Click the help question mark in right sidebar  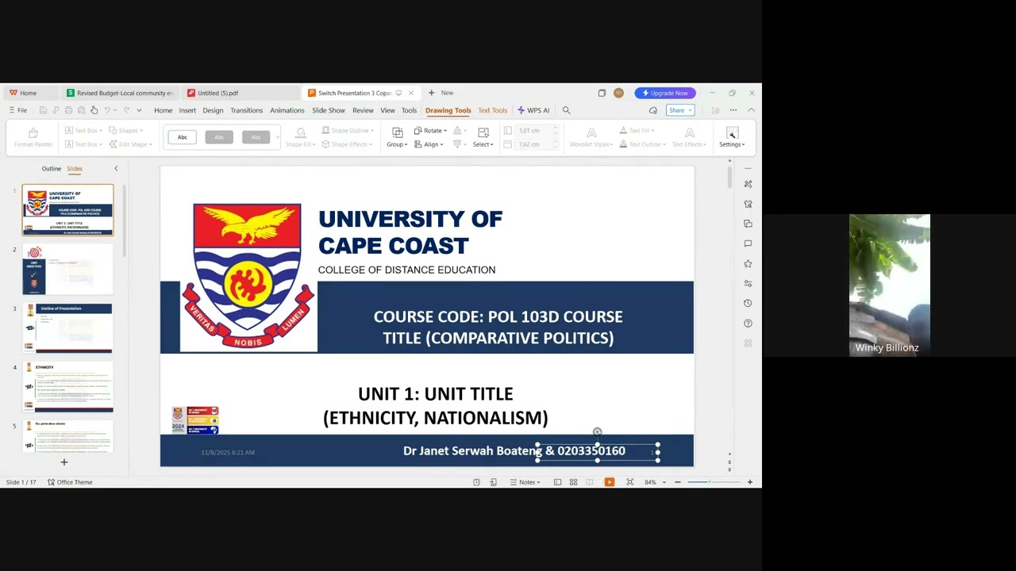[748, 323]
